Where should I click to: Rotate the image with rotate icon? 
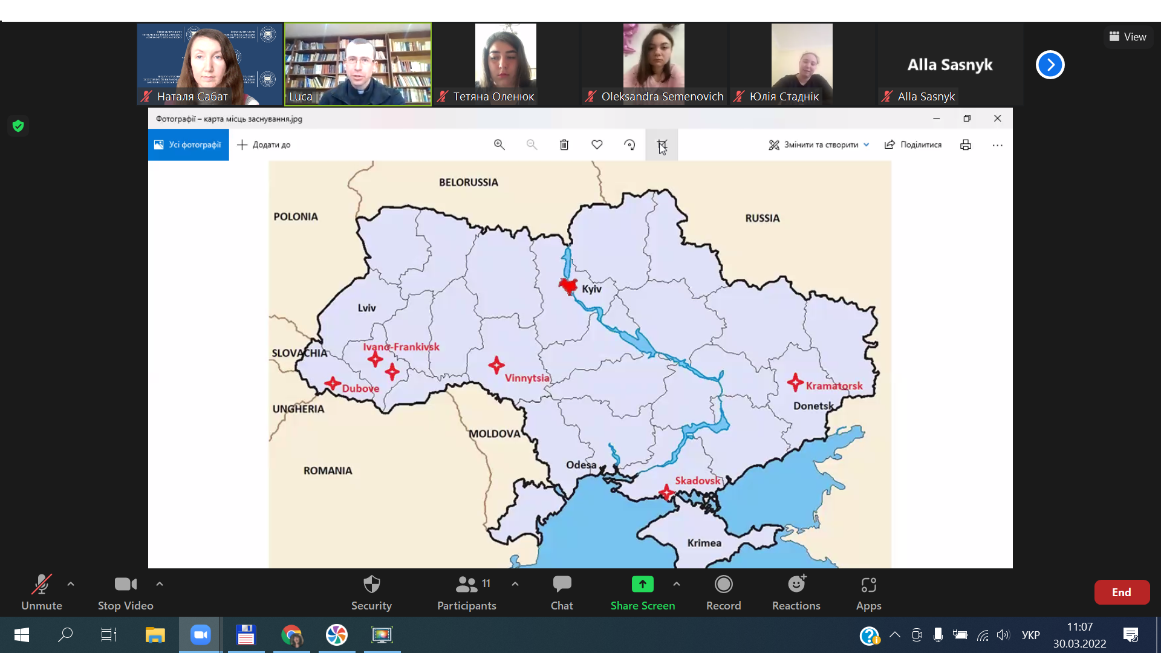(629, 145)
